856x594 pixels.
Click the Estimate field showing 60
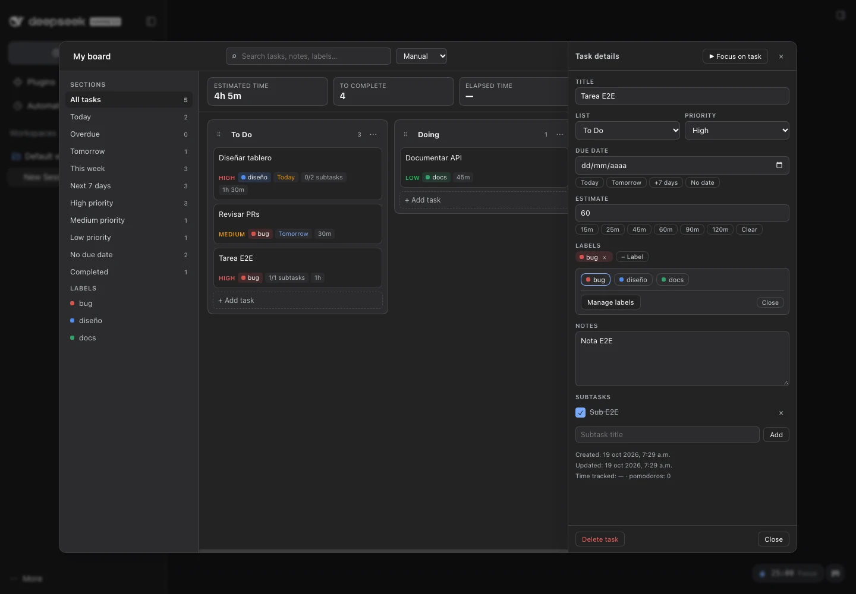(x=682, y=213)
